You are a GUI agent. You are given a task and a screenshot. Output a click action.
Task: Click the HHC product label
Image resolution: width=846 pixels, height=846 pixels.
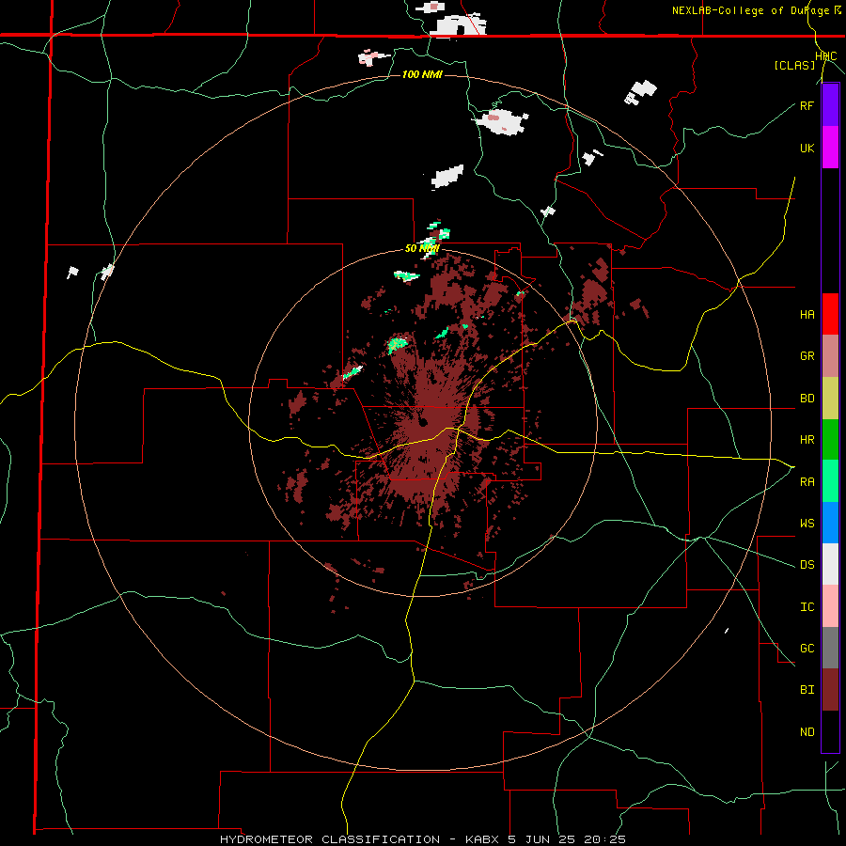click(826, 56)
